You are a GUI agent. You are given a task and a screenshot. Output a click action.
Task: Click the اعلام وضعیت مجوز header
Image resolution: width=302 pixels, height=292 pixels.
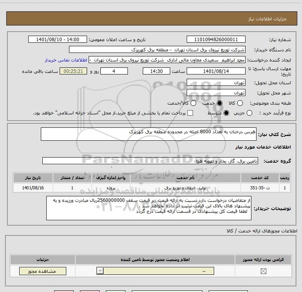click(155, 259)
